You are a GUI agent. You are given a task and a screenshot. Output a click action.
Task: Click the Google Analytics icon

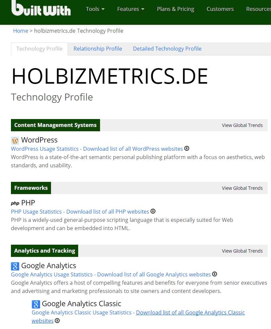tap(15, 266)
